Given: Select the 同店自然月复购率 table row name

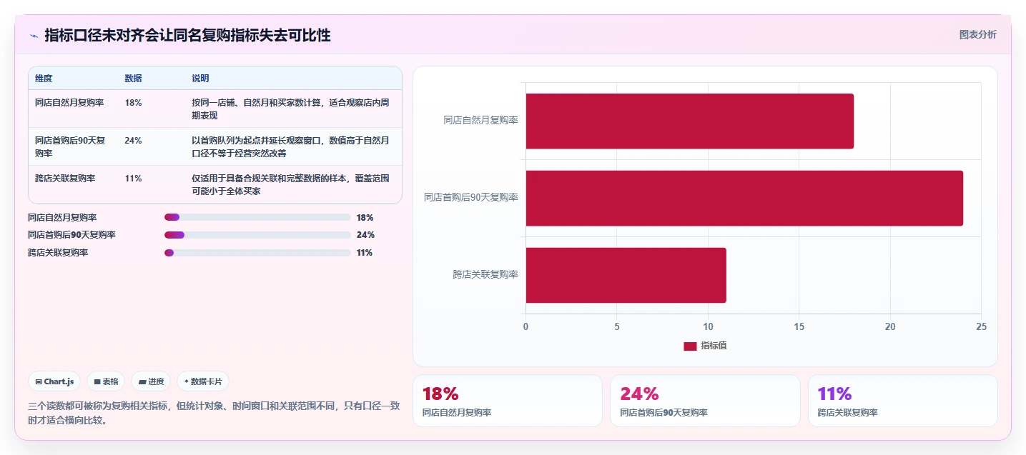Looking at the screenshot, I should [x=69, y=103].
